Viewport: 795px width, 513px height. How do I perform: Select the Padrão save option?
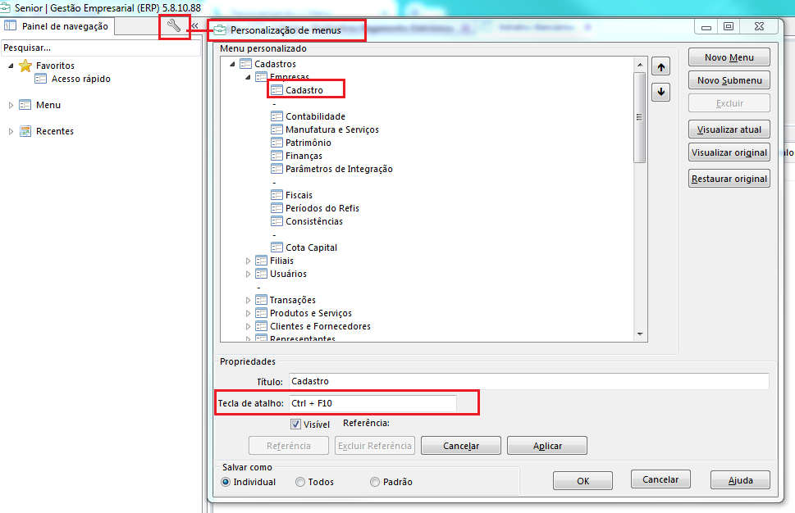coord(375,482)
